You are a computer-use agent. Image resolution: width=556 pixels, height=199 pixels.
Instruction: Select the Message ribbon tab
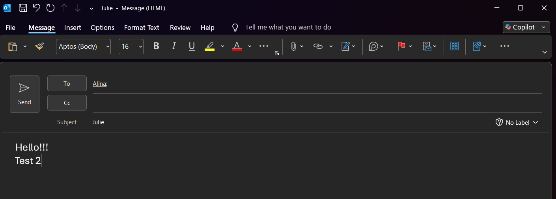pos(41,28)
